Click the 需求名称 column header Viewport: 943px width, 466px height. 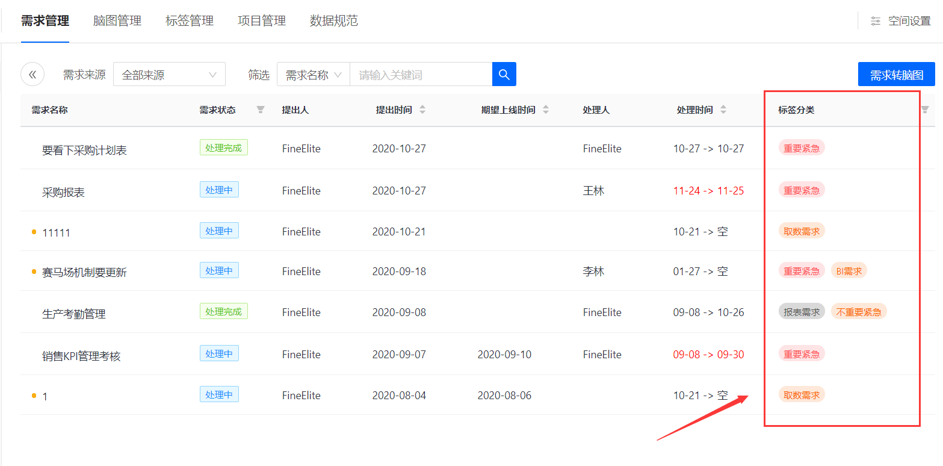point(50,110)
